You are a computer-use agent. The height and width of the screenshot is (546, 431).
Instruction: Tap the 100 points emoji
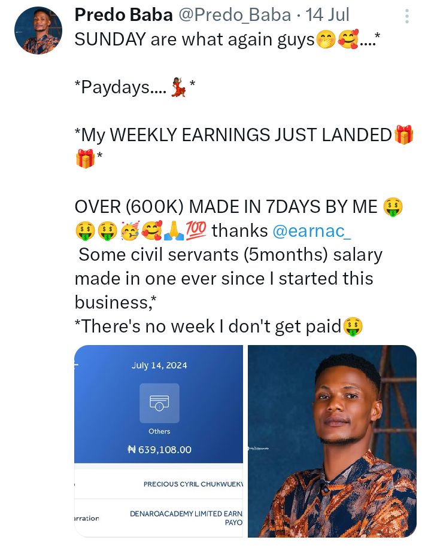(x=196, y=230)
